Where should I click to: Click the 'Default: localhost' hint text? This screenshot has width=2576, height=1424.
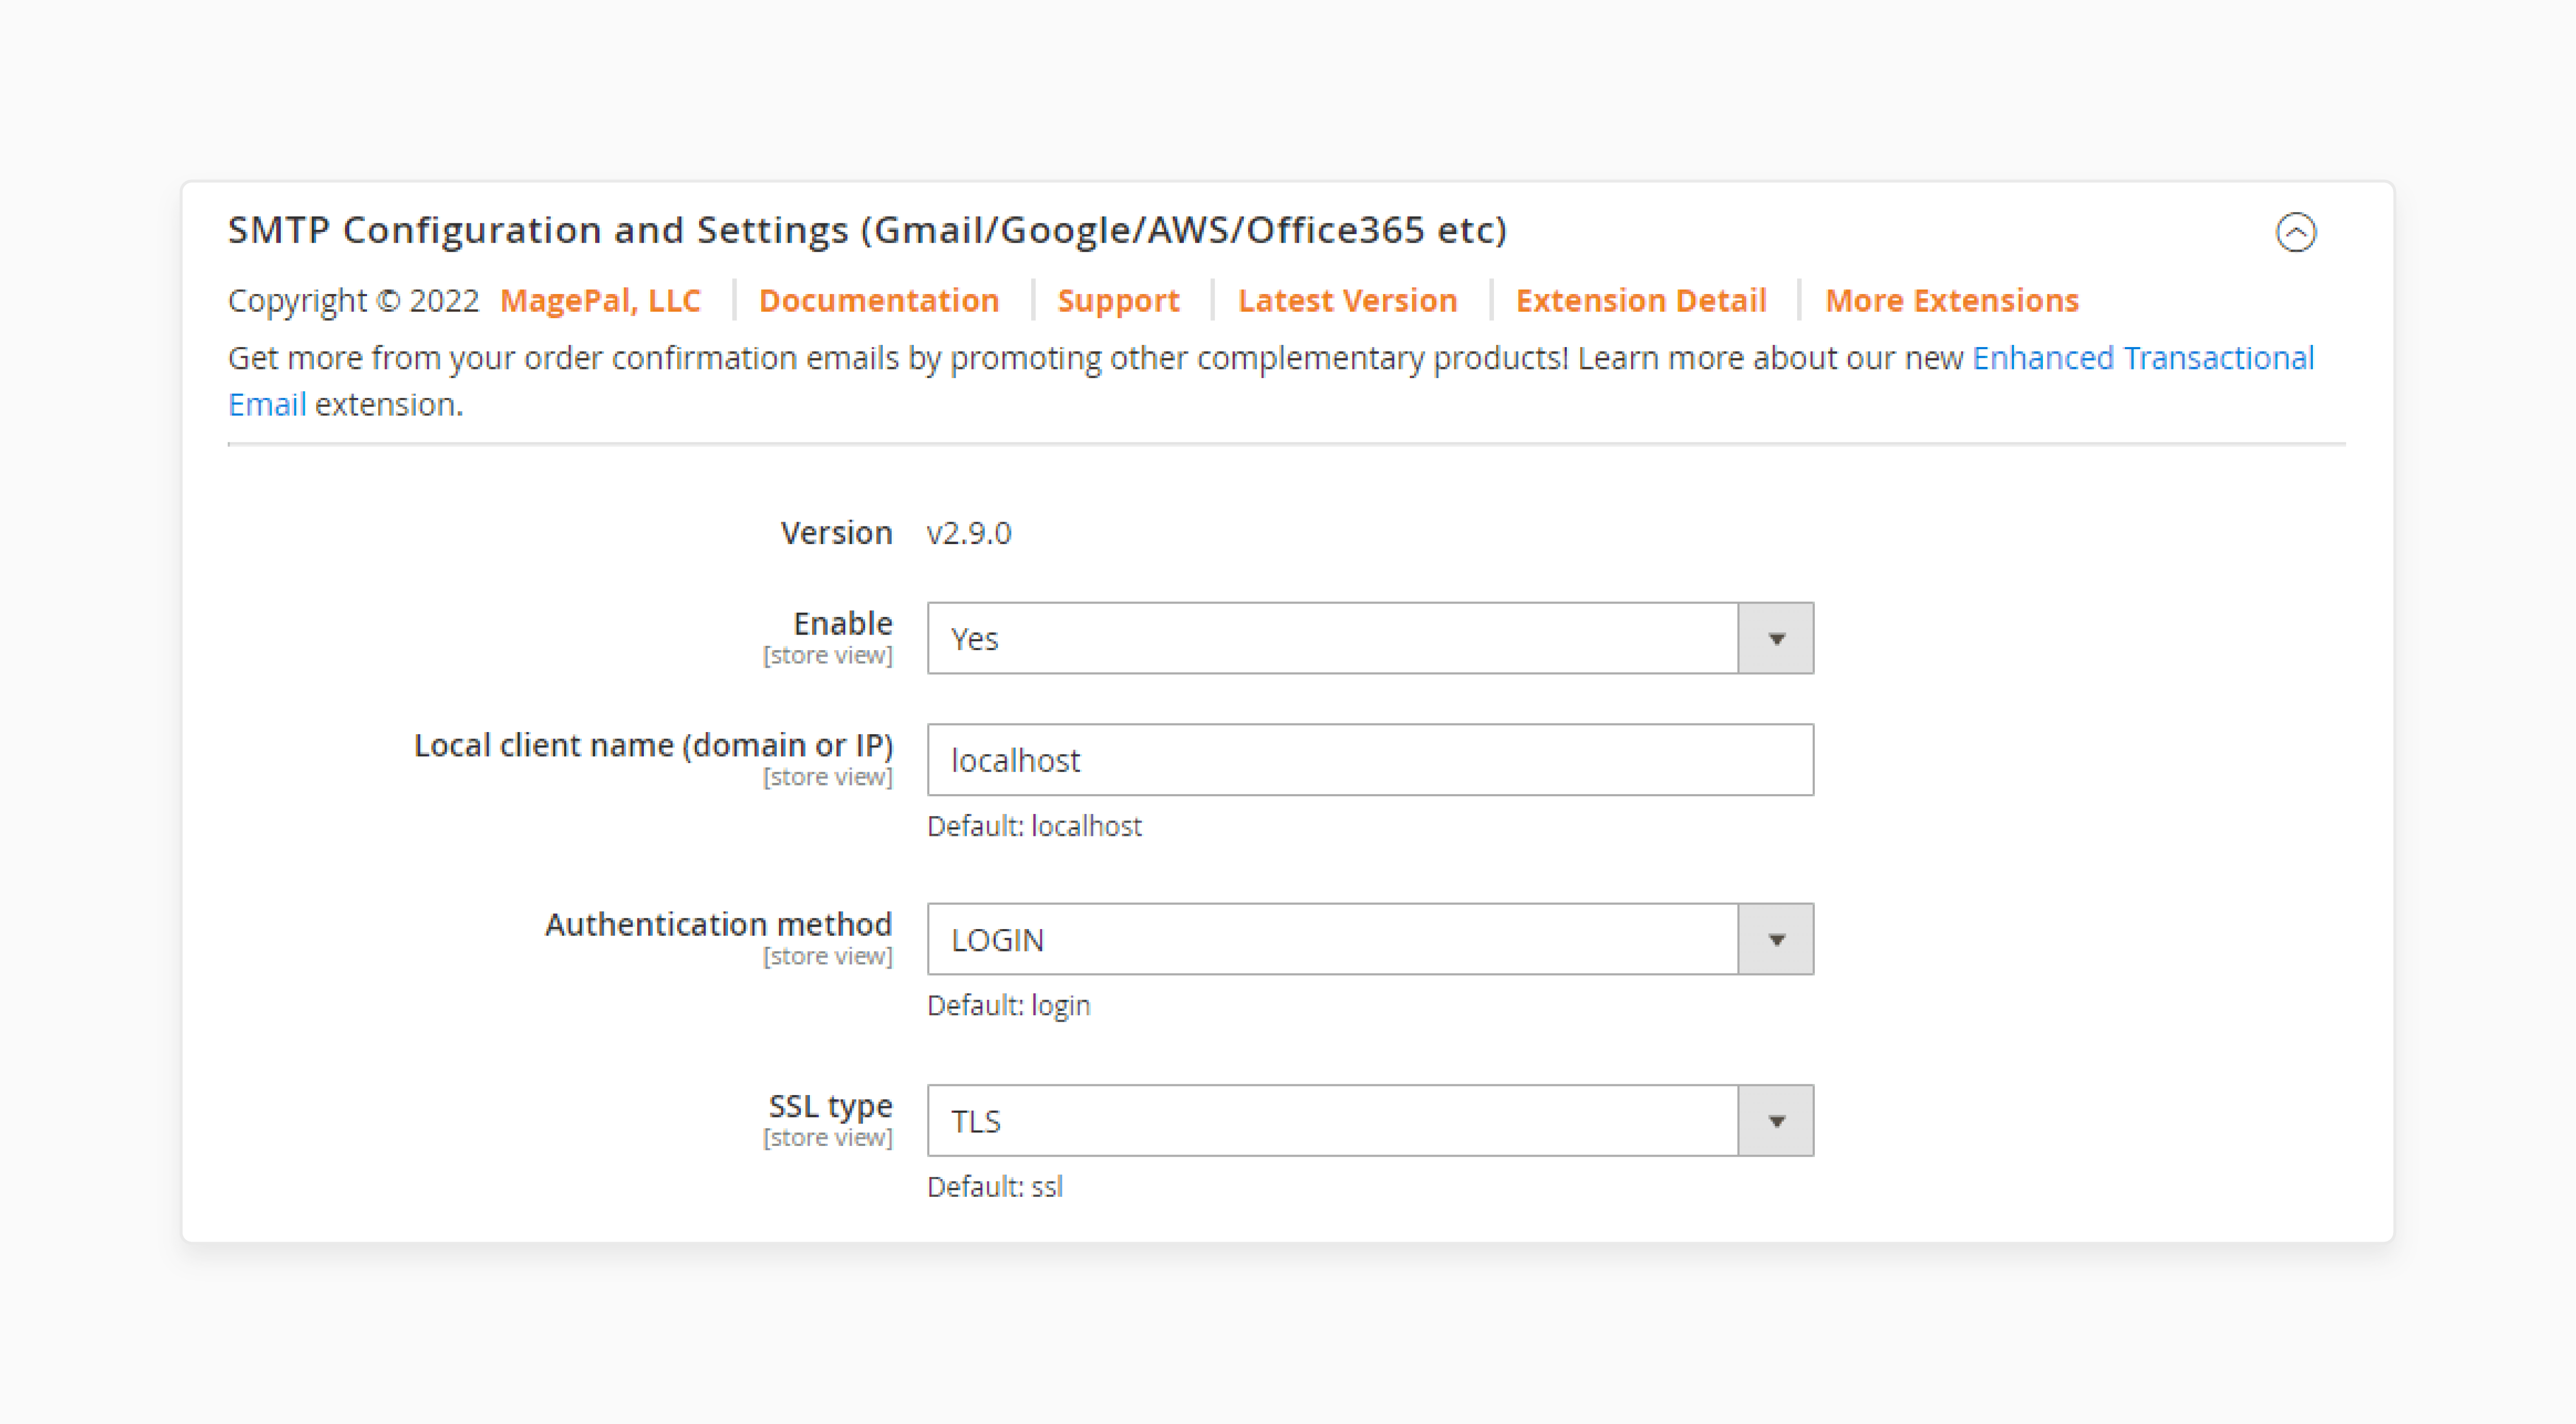[1034, 826]
